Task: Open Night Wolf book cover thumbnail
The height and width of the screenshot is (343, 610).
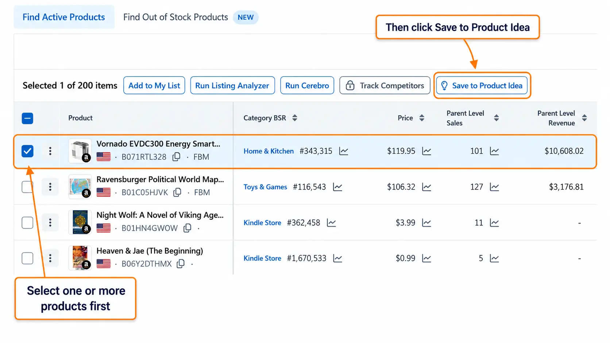Action: (x=80, y=222)
